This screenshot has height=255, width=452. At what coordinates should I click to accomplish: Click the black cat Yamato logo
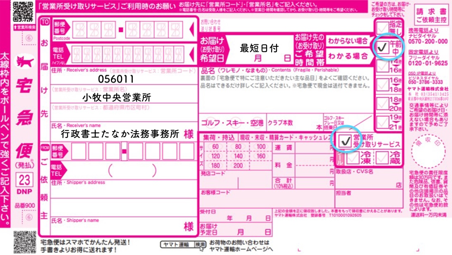pyautogui.click(x=24, y=62)
